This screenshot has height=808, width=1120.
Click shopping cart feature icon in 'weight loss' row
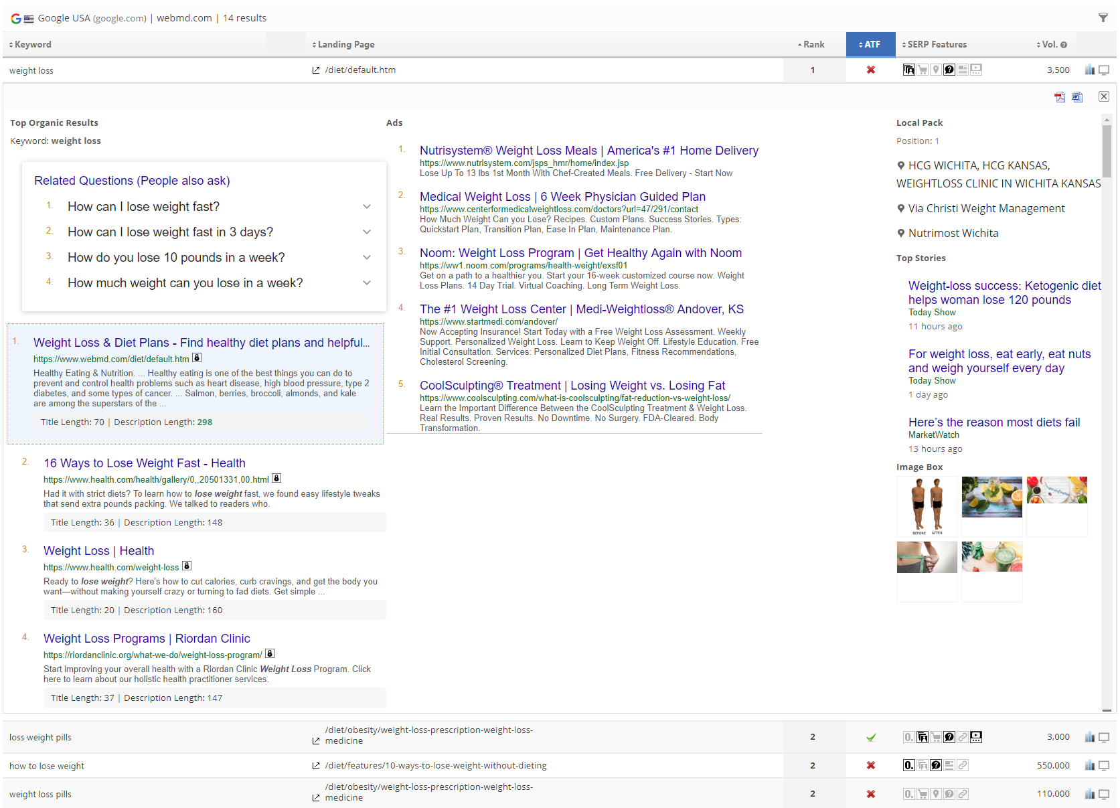(x=923, y=70)
